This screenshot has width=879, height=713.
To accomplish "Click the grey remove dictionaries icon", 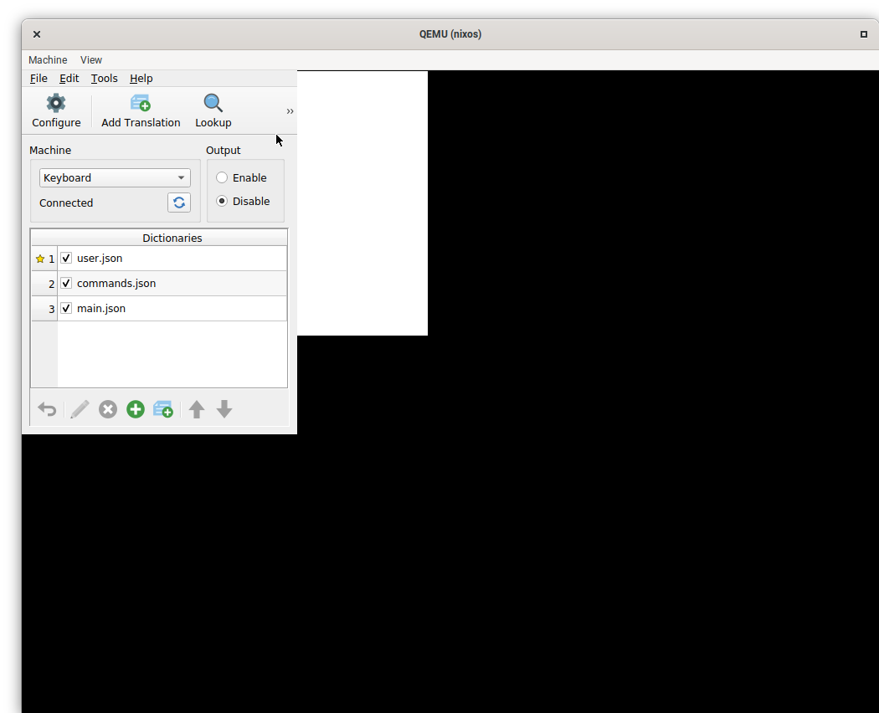I will (108, 409).
